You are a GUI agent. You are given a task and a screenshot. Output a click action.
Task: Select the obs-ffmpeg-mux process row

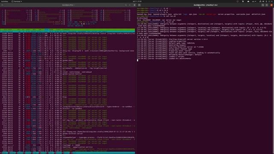tap(68, 132)
